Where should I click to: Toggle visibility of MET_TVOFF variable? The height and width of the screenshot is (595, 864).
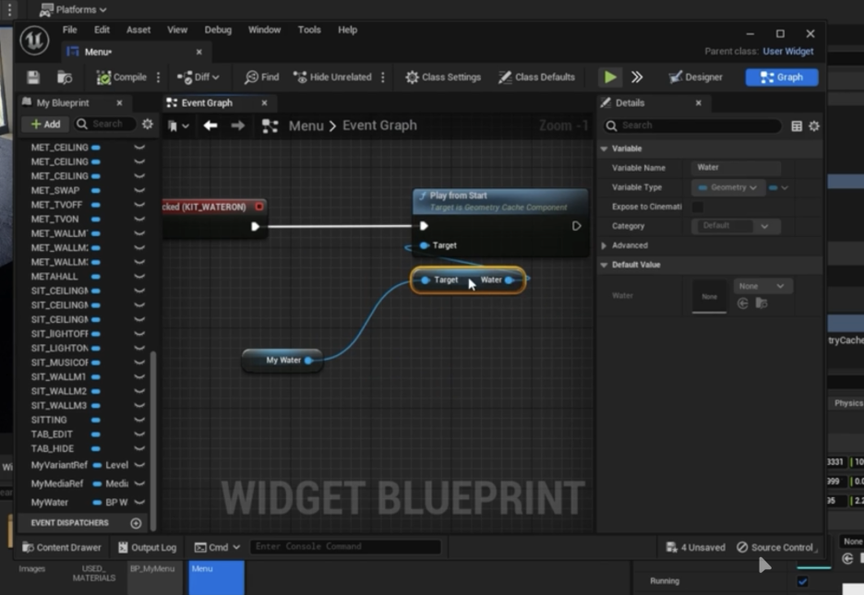(x=139, y=204)
